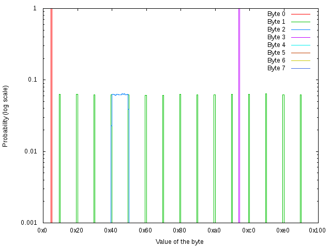The height and width of the screenshot is (248, 331).
Task: Click the red Byte 5 legend line sample
Action: click(x=300, y=53)
